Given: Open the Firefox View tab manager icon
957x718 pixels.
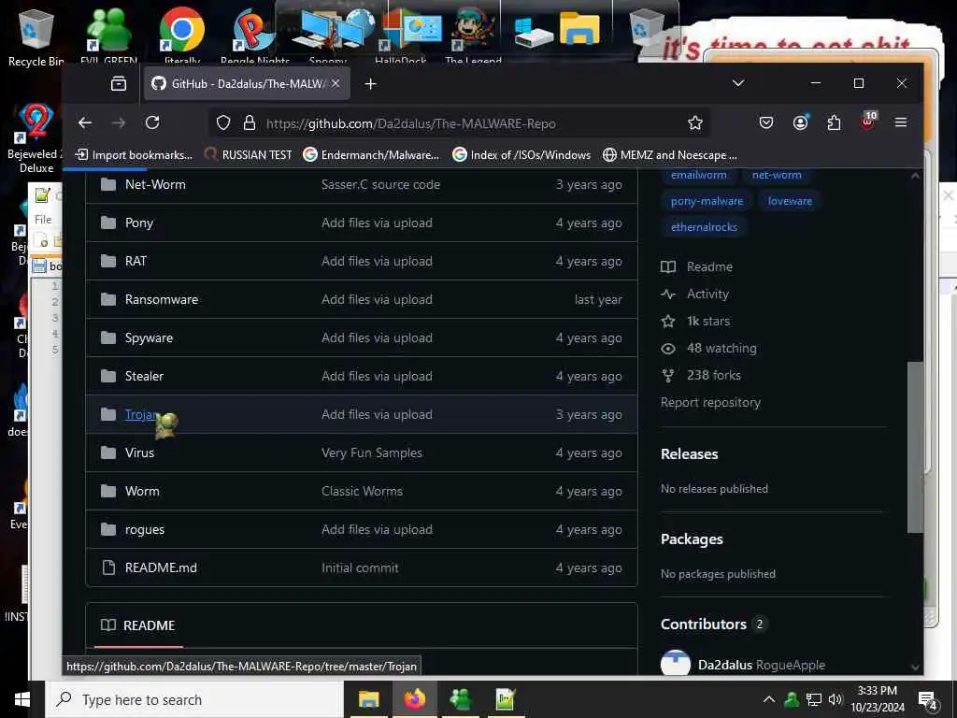Looking at the screenshot, I should (119, 83).
